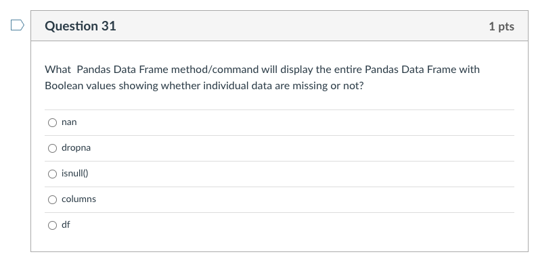The height and width of the screenshot is (269, 536).
Task: Flag Question 31 using the bookmark icon
Action: tap(18, 25)
